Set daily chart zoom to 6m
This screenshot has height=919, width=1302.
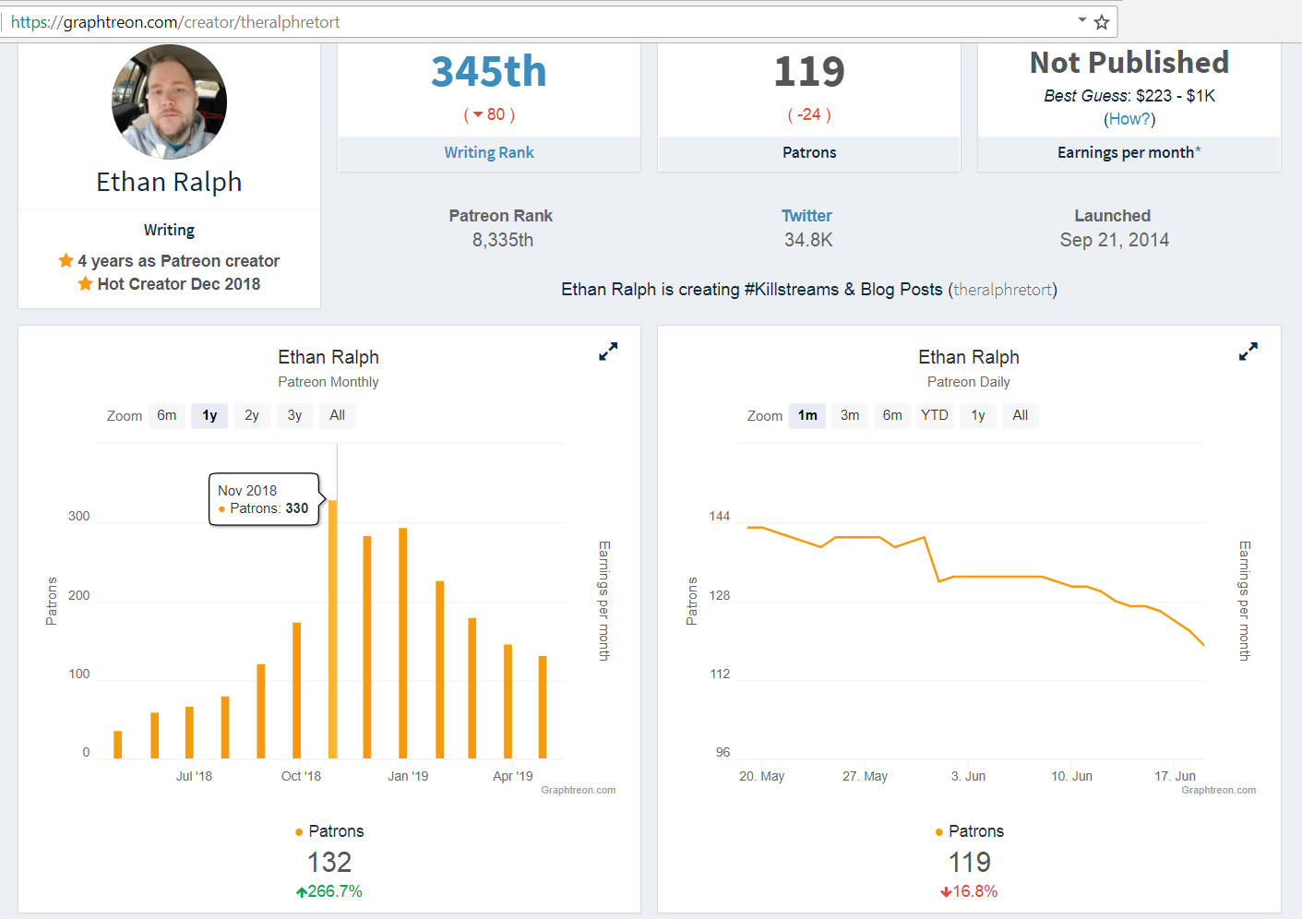pos(892,415)
